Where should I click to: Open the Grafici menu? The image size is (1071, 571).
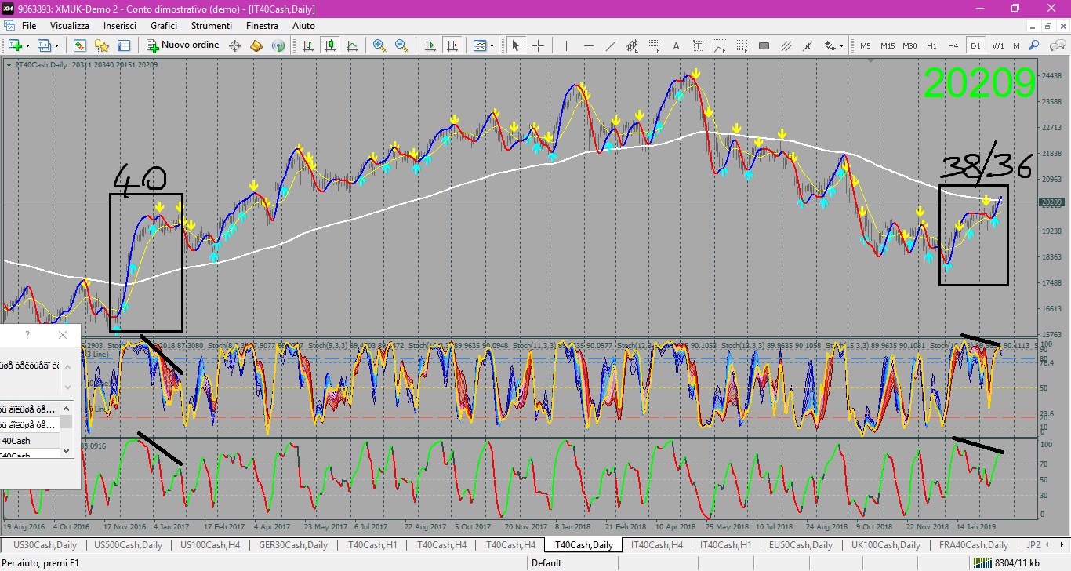click(164, 26)
